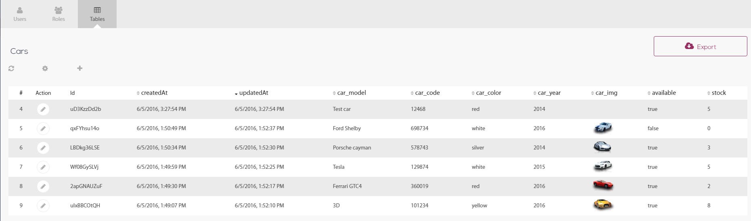Add a new row with plus icon

pos(80,68)
